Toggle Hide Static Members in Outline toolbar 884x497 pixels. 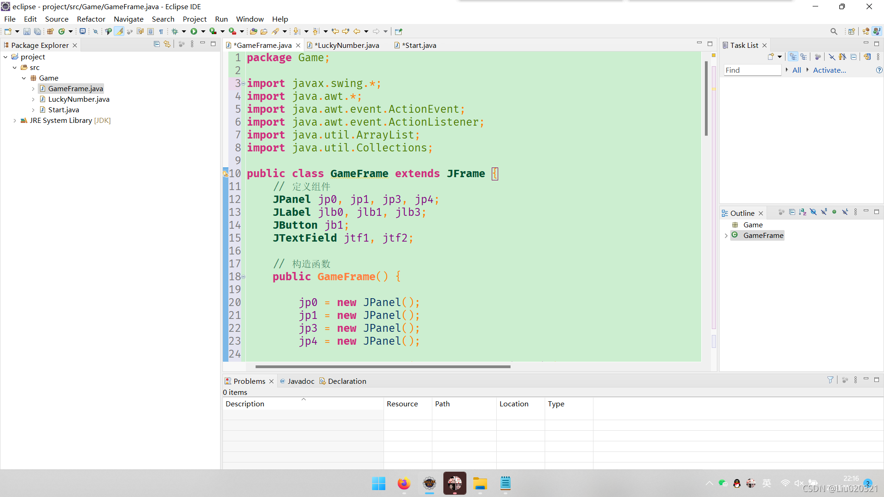[x=824, y=212]
